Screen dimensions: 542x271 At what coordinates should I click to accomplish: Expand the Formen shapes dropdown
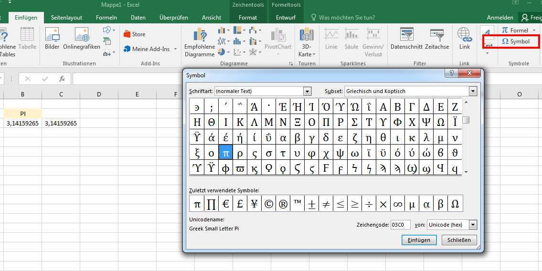pos(114,31)
